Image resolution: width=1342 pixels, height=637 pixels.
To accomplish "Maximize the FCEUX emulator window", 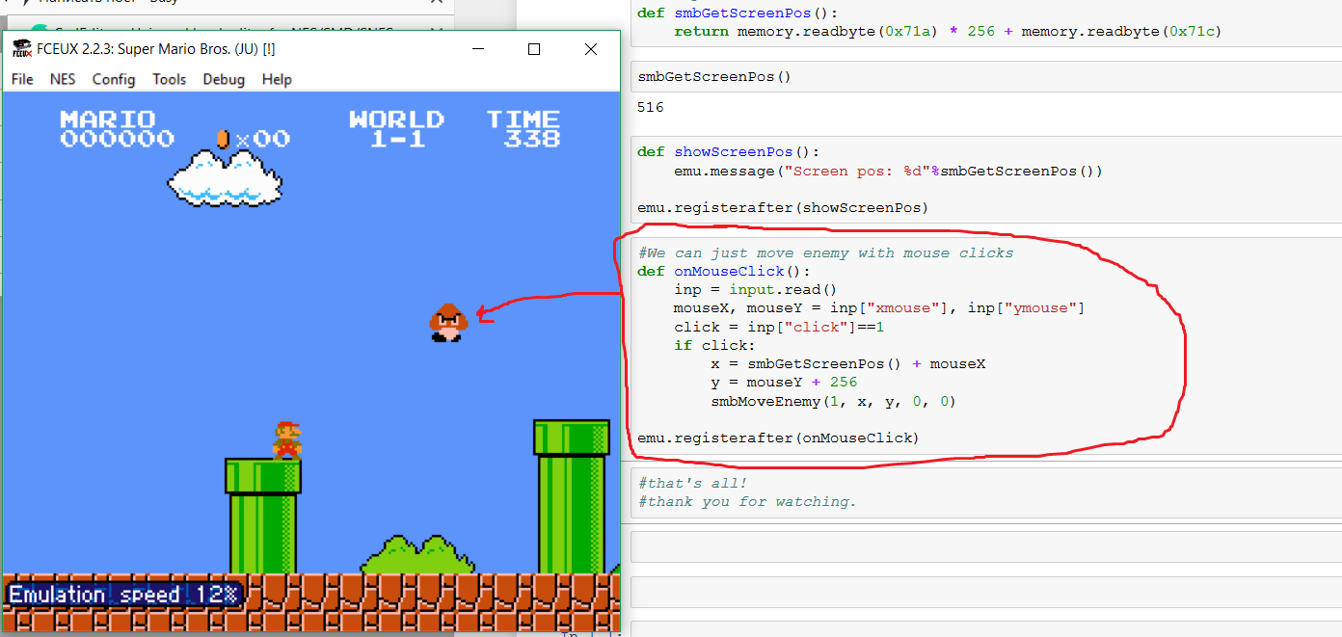I will 534,49.
